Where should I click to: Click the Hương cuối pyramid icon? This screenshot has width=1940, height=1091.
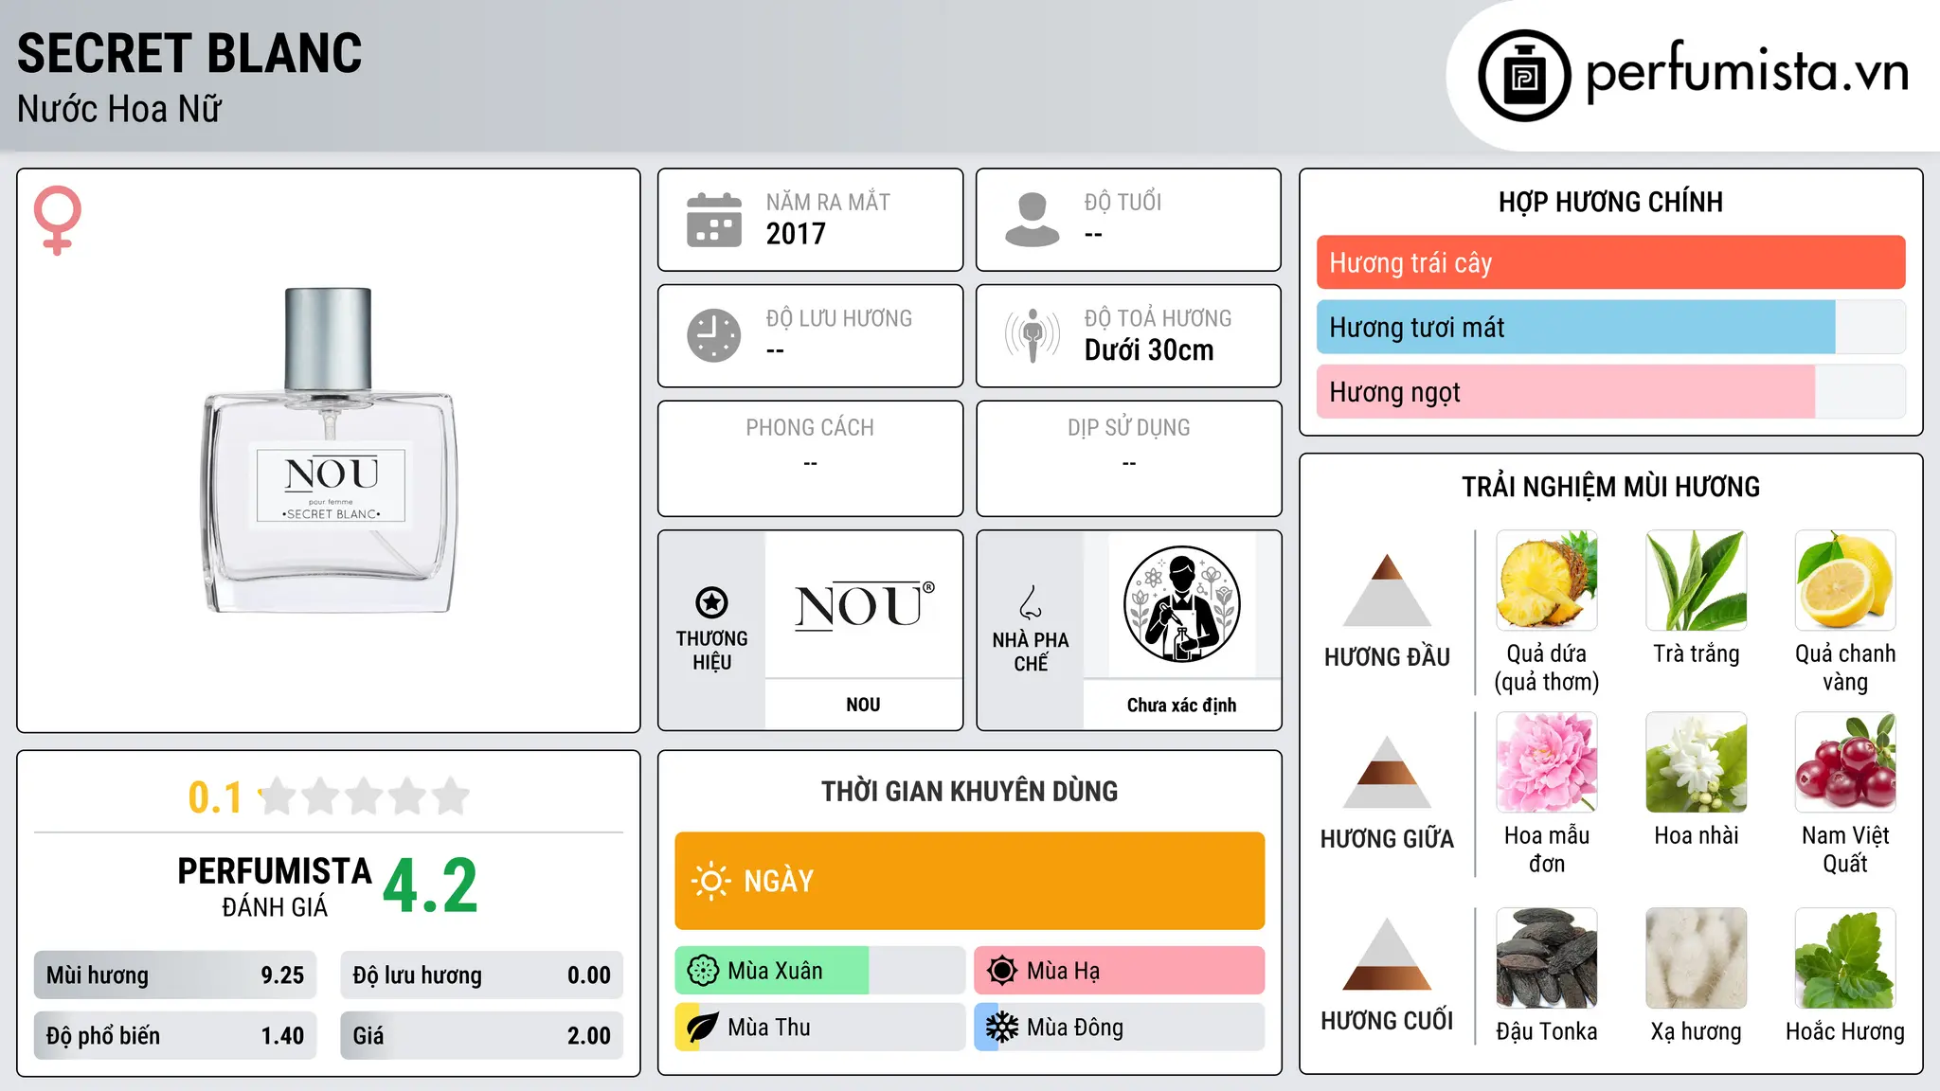[x=1387, y=954]
